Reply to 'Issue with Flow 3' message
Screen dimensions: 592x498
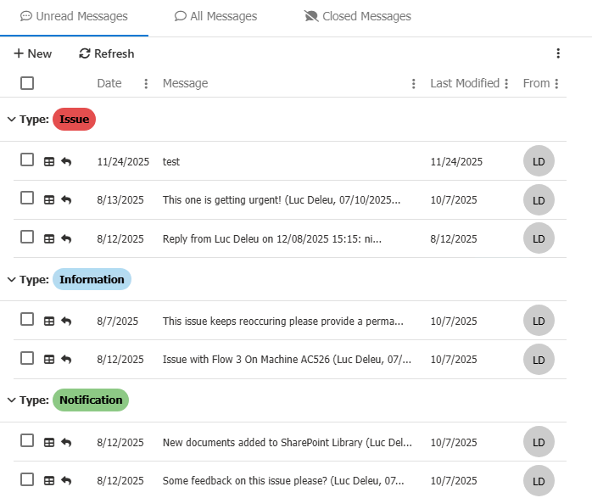(x=66, y=359)
